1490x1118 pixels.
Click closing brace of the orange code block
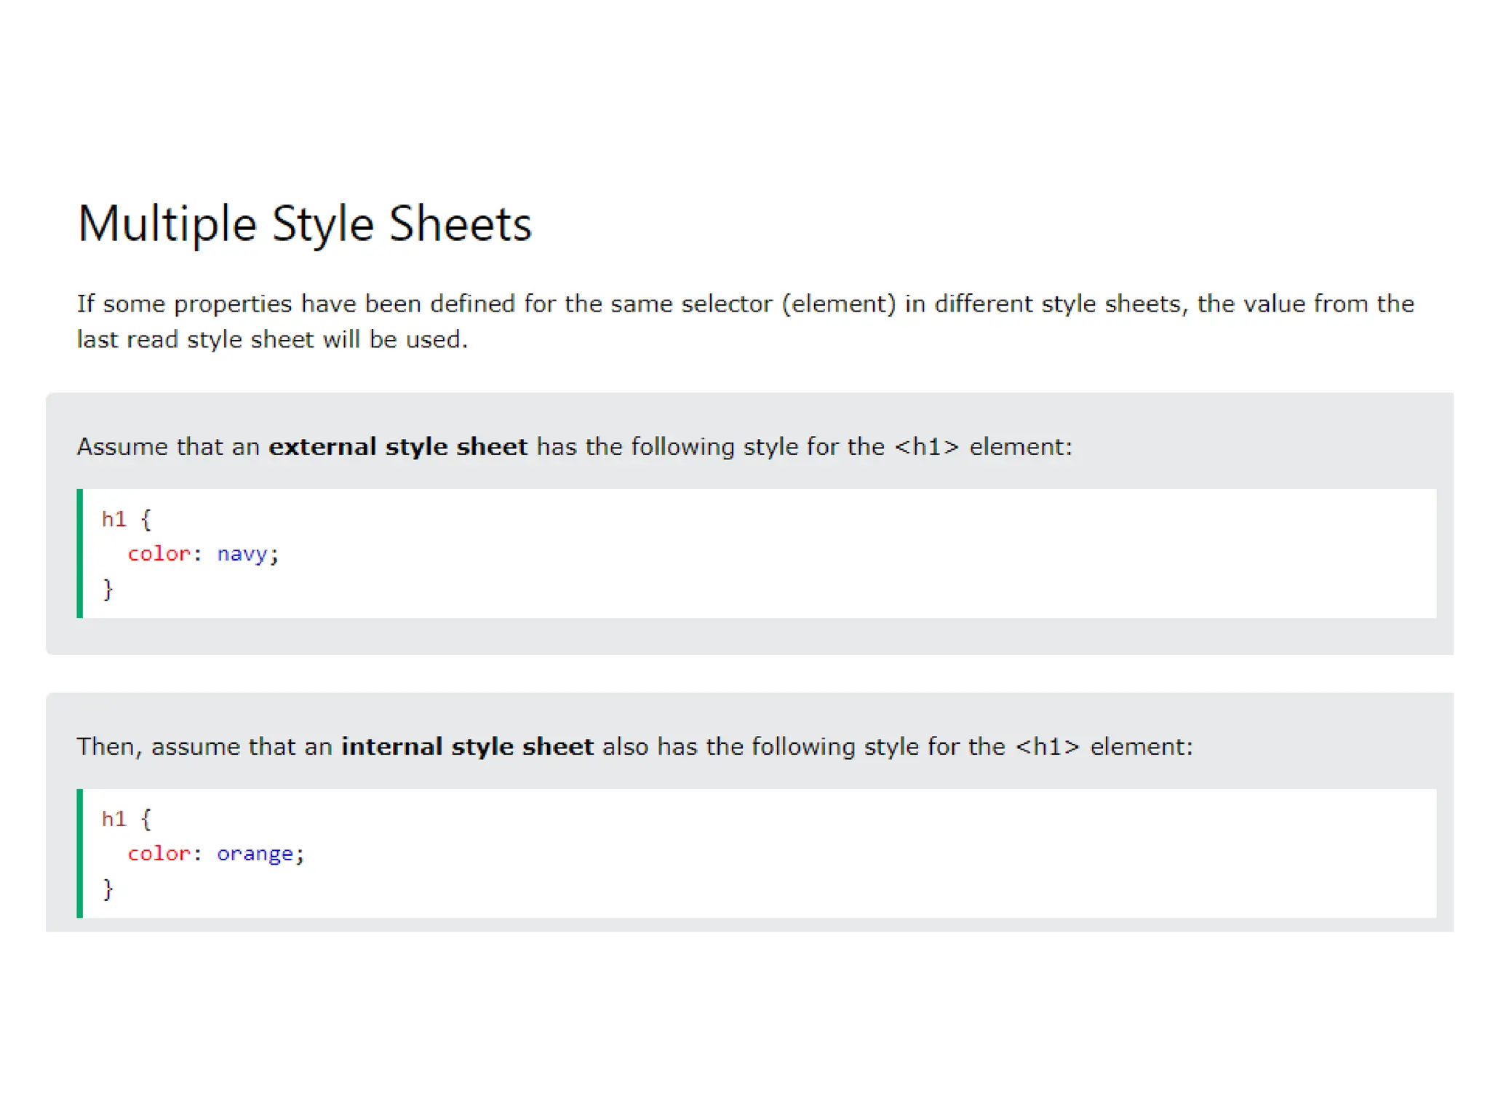(108, 888)
